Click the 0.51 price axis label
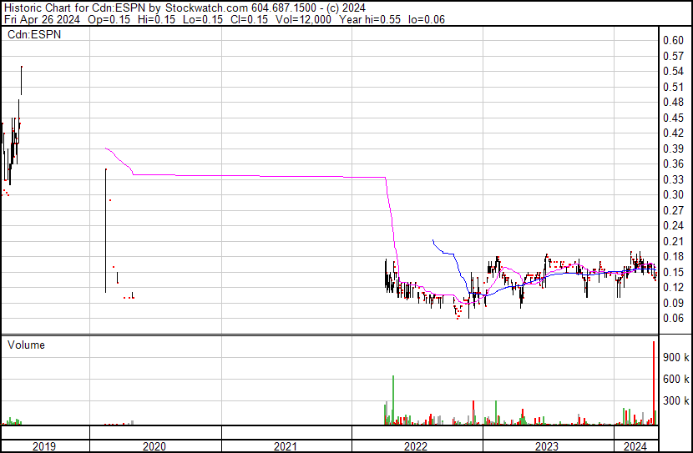This screenshot has width=693, height=453. click(x=673, y=87)
